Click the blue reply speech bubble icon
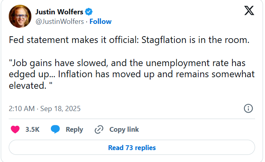The height and width of the screenshot is (162, 265). [x=56, y=129]
